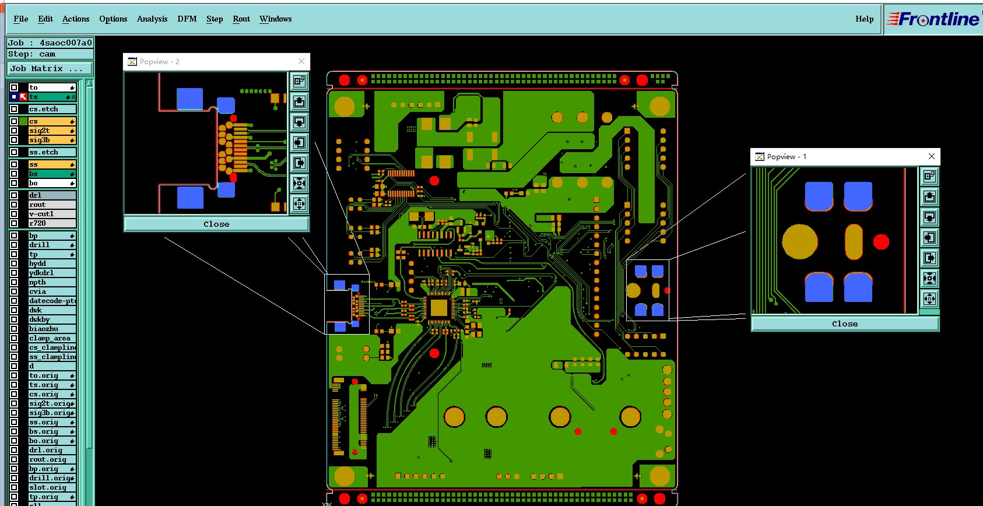Click the zoom-in converging arrows icon in Popview 2
The width and height of the screenshot is (983, 506).
pyautogui.click(x=299, y=184)
